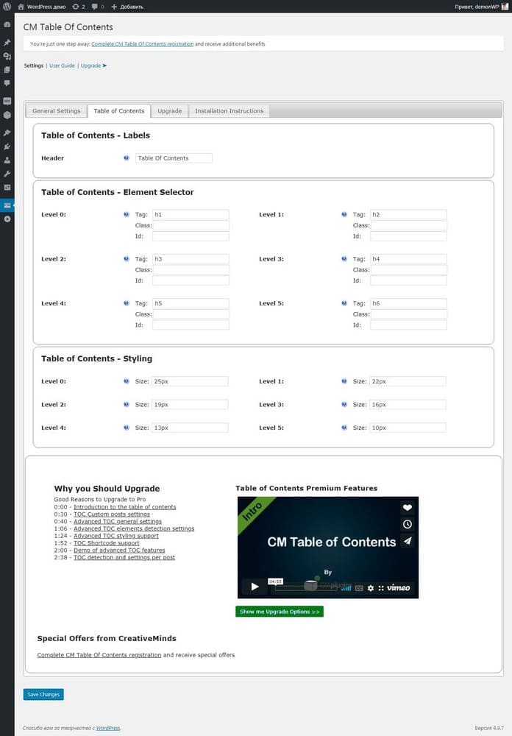The image size is (512, 736).
Task: Switch to General Settings tab
Action: click(x=57, y=111)
